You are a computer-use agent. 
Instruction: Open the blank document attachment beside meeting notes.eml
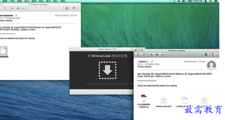(184, 100)
